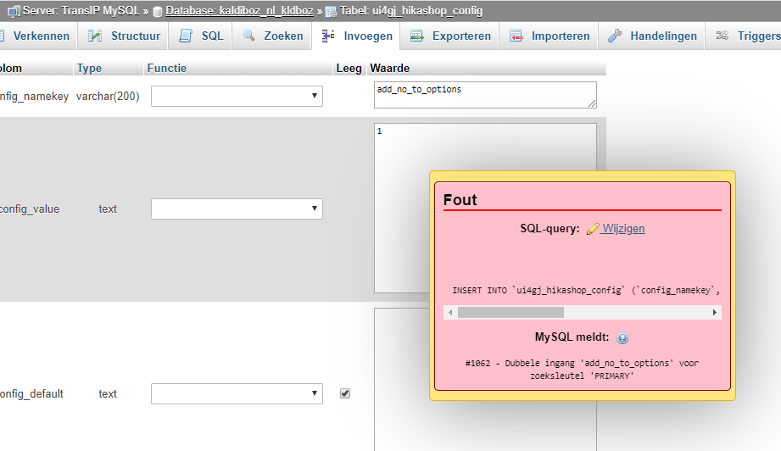Click the right scroll arrow of query box

[x=715, y=312]
